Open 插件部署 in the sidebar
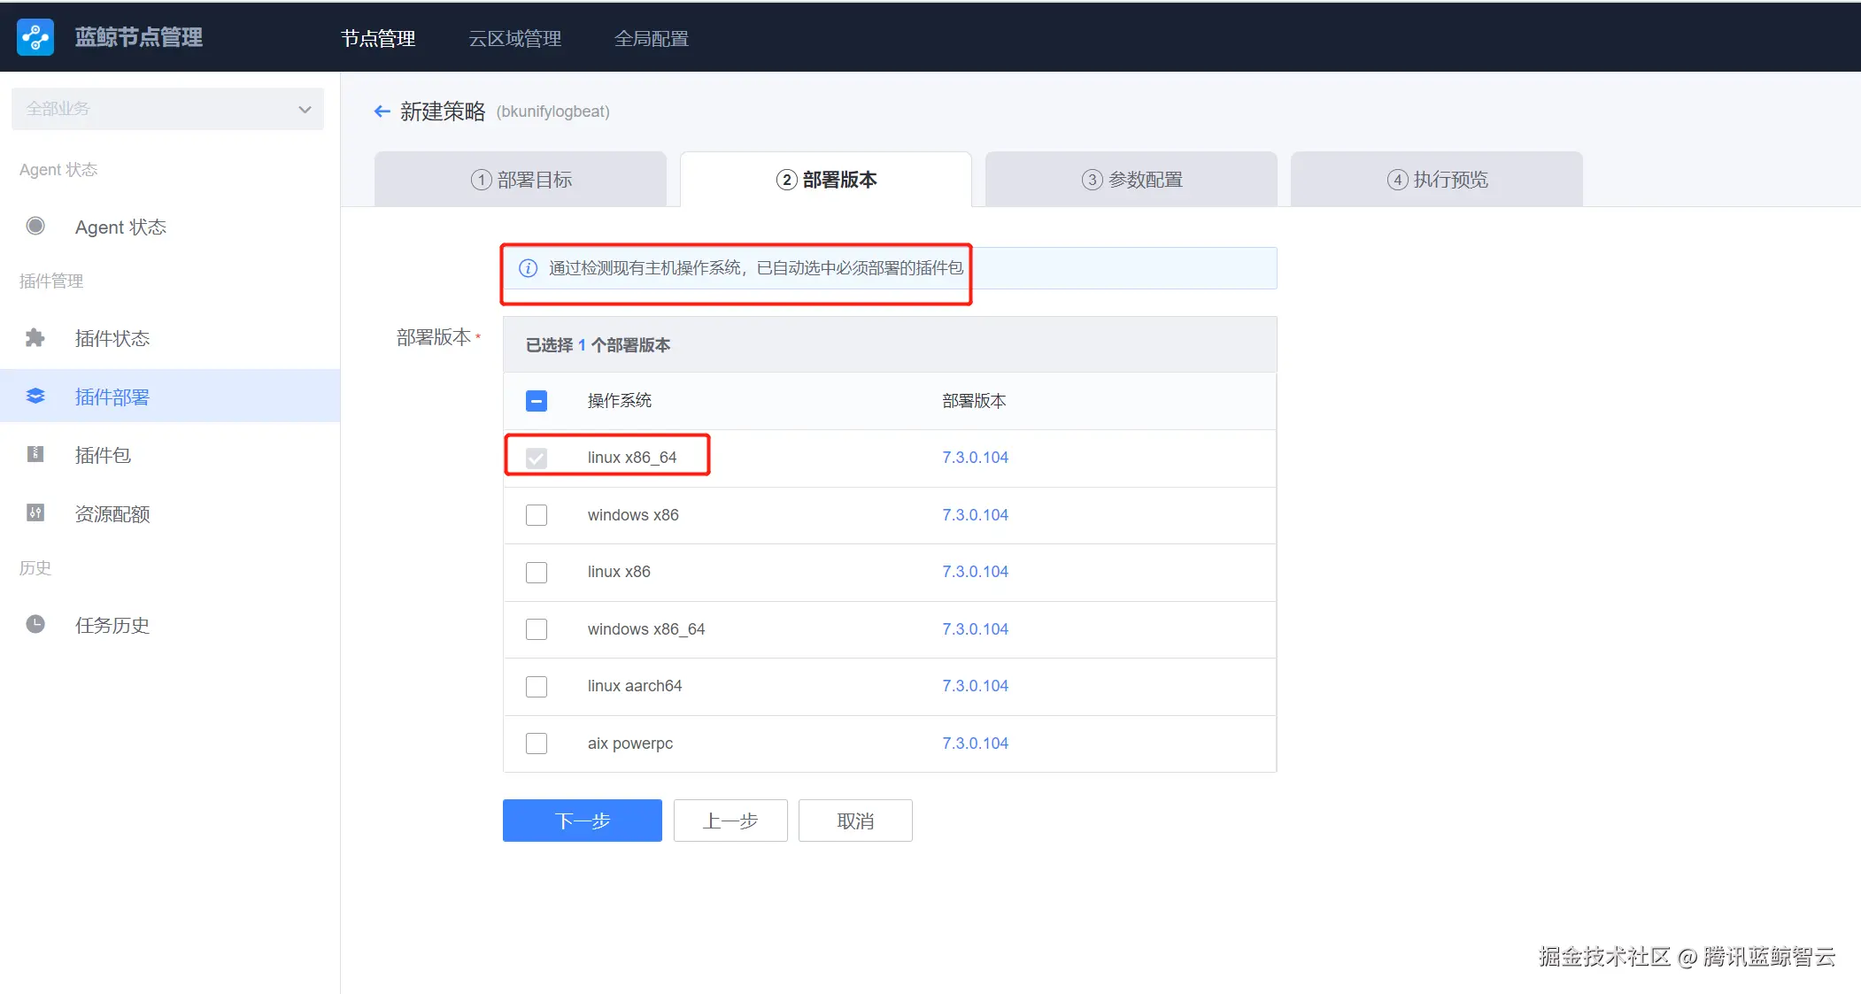The image size is (1861, 994). [170, 397]
